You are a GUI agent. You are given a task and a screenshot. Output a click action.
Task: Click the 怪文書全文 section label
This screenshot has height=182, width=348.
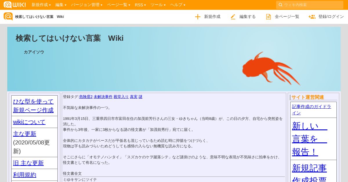click(72, 174)
